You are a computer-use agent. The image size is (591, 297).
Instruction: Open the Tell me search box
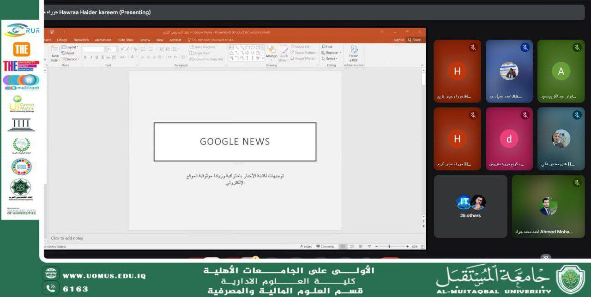click(212, 40)
